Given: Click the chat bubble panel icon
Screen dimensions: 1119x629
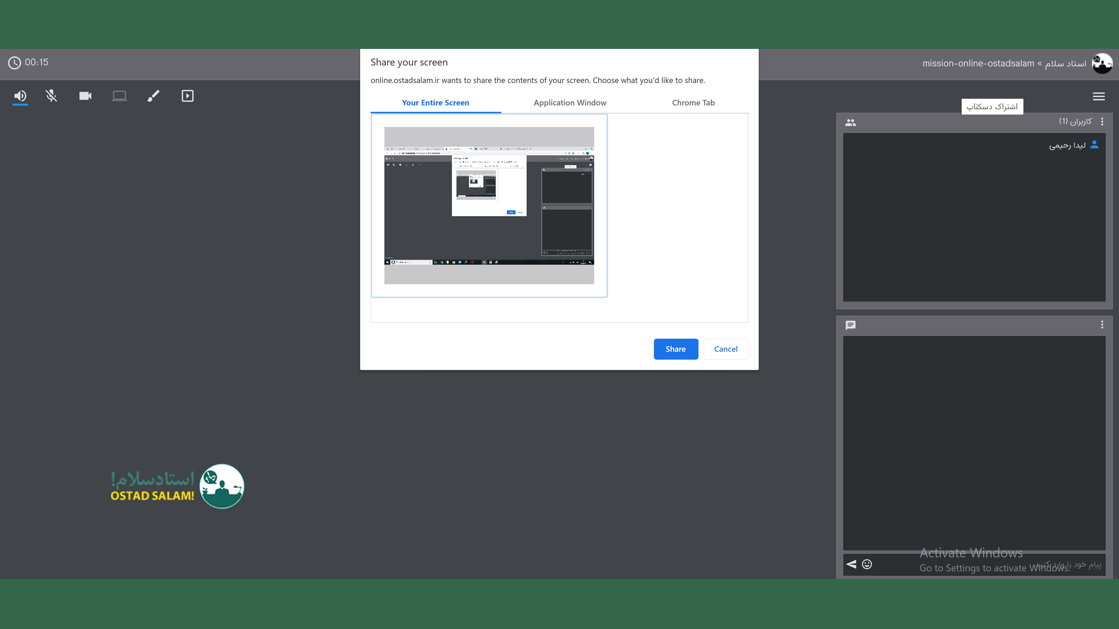Looking at the screenshot, I should click(x=850, y=325).
